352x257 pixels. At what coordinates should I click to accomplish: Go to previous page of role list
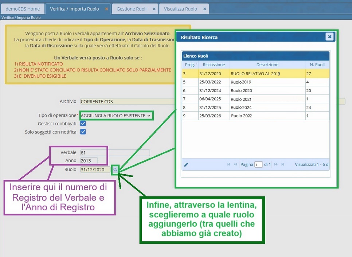[235, 164]
